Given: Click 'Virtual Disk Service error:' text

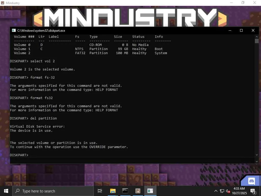Looking at the screenshot, I should 37,127.
